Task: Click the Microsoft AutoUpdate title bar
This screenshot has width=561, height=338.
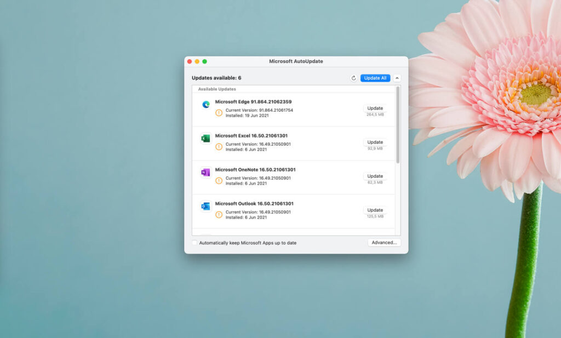Action: (296, 61)
